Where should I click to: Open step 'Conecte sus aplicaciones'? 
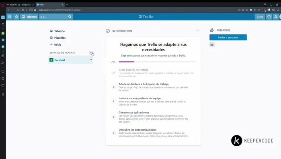tap(134, 113)
